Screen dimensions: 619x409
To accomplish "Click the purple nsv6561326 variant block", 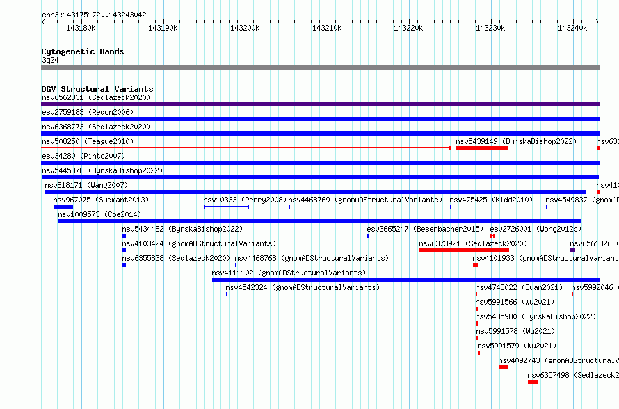I will [x=573, y=250].
